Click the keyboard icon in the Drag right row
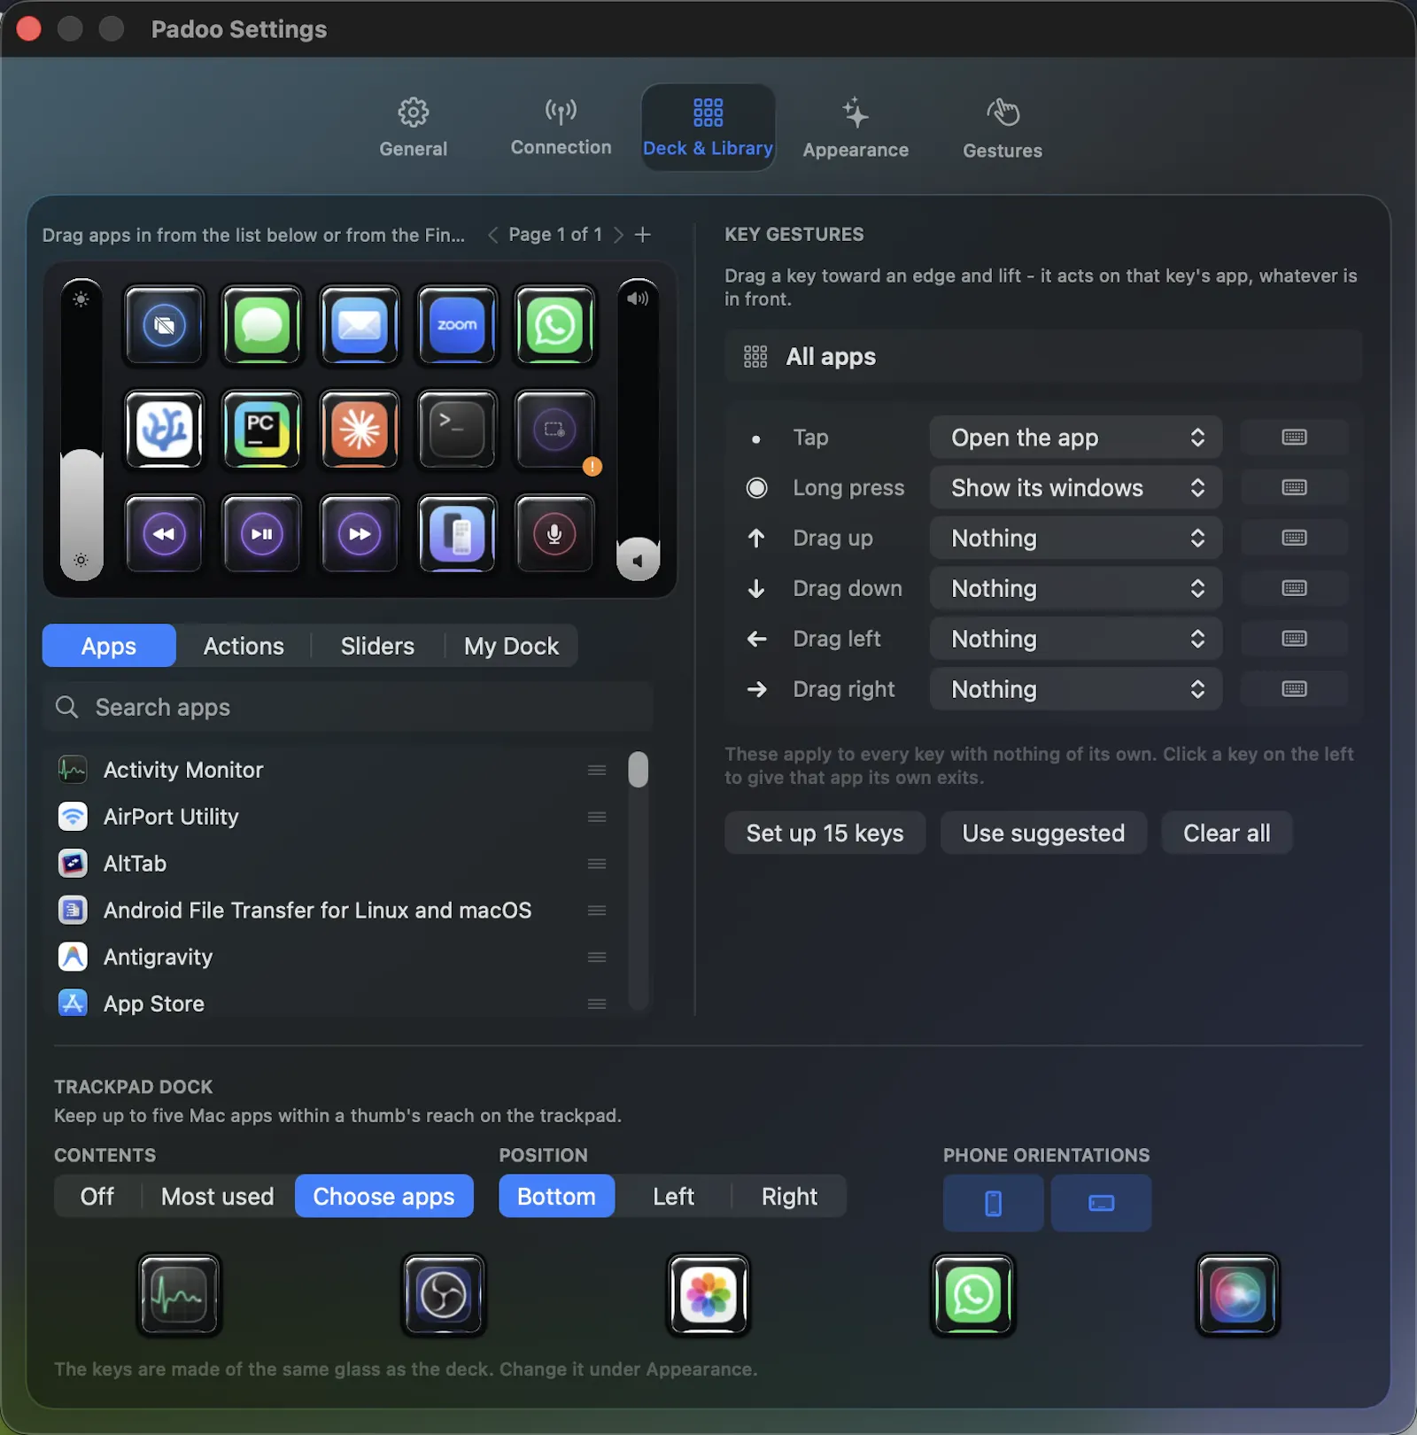The height and width of the screenshot is (1435, 1417). (x=1294, y=689)
